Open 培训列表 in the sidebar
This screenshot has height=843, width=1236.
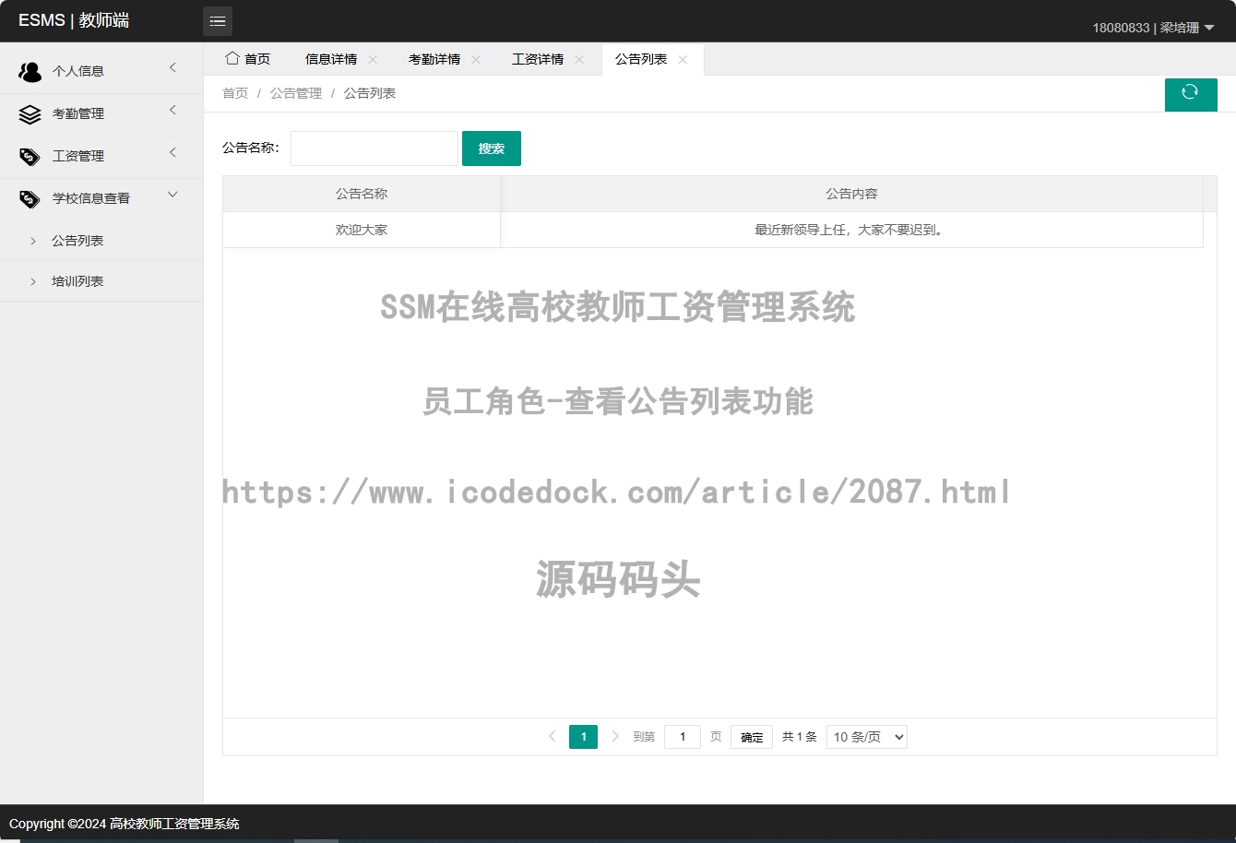click(x=101, y=281)
